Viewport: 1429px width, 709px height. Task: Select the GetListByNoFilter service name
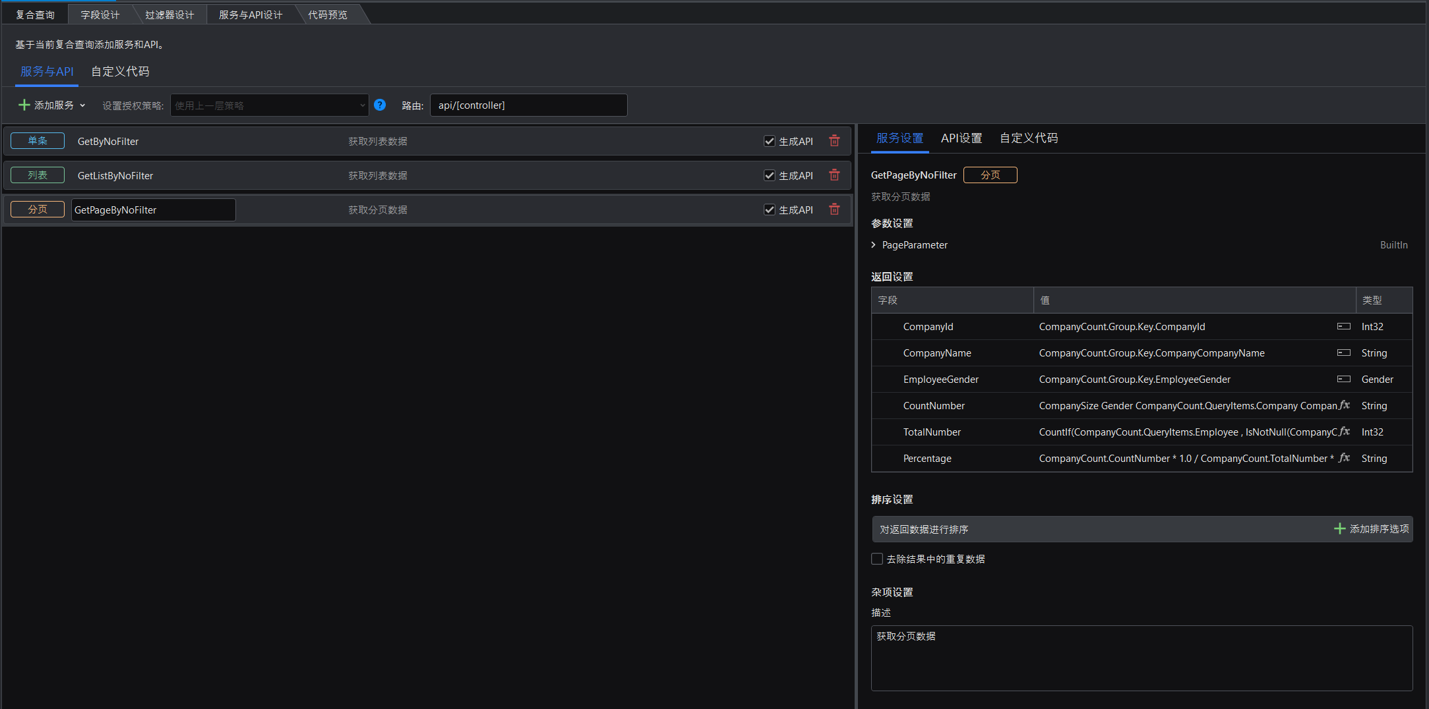115,176
